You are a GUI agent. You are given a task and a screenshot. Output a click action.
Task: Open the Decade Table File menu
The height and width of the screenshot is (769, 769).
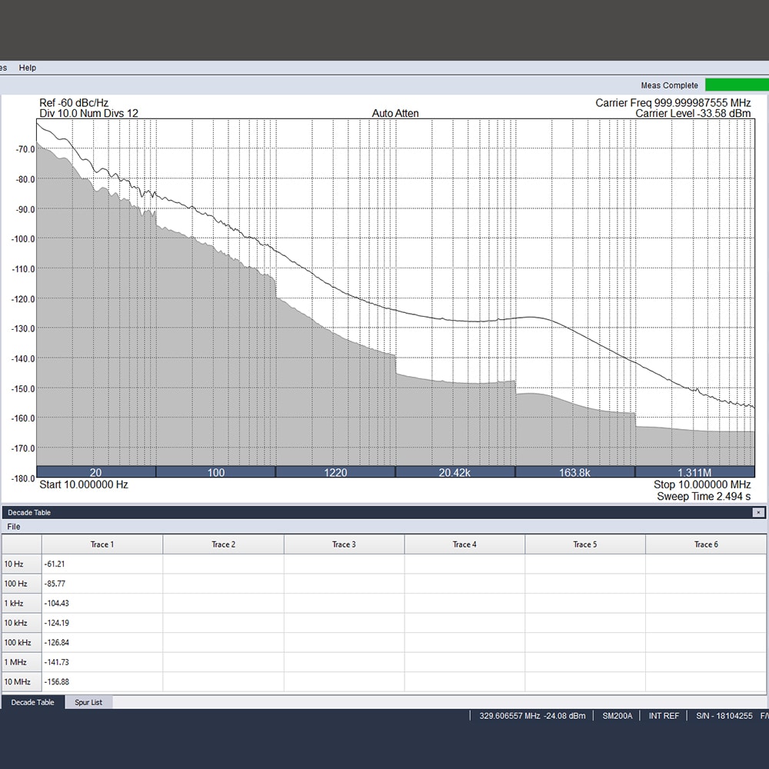point(14,527)
